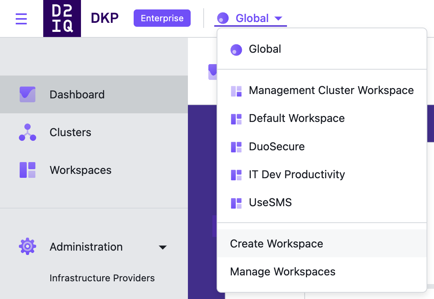This screenshot has width=434, height=299.
Task: Collapse the Administration section arrow
Action: [163, 247]
